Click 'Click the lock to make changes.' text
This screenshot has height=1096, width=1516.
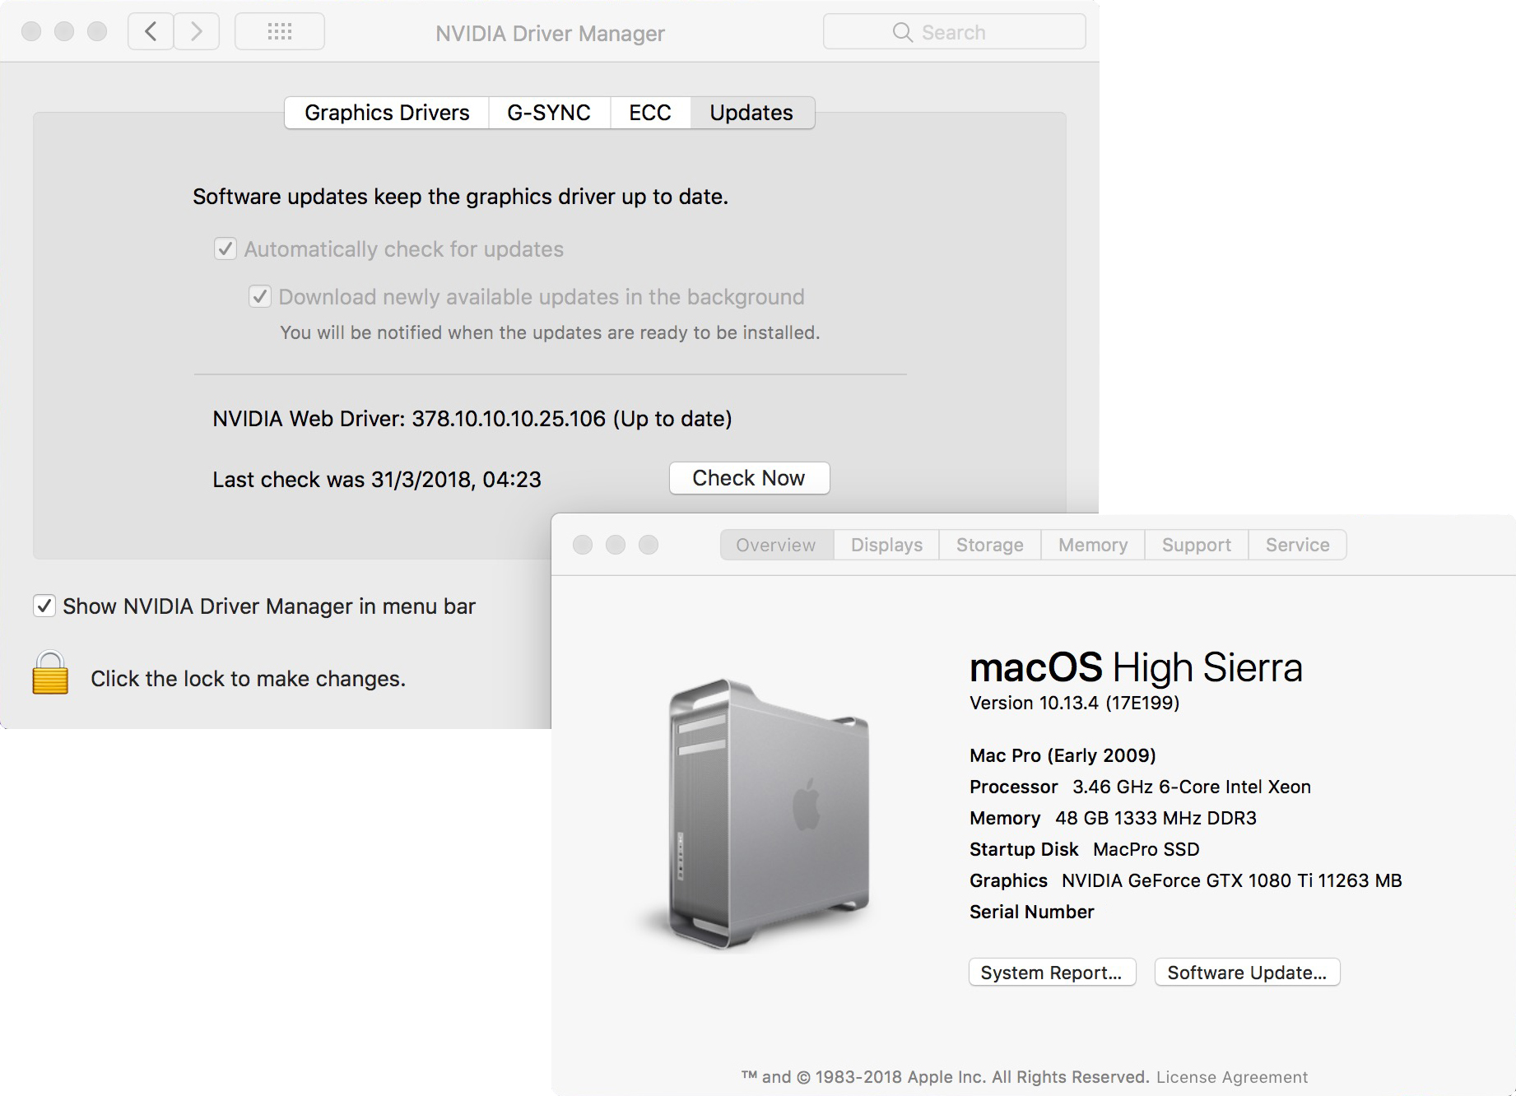coord(248,679)
